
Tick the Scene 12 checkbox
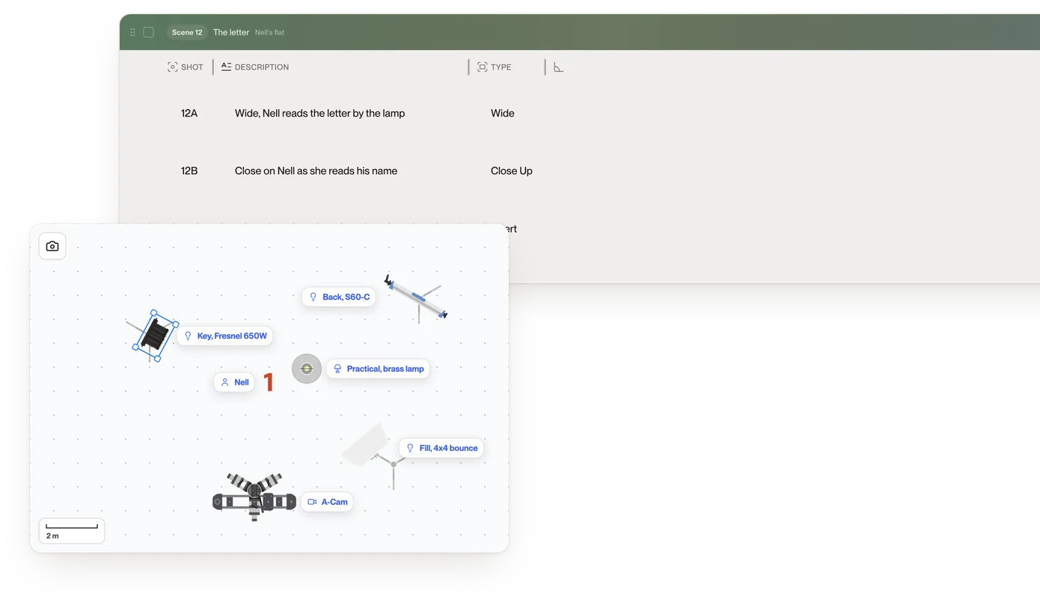coord(149,32)
